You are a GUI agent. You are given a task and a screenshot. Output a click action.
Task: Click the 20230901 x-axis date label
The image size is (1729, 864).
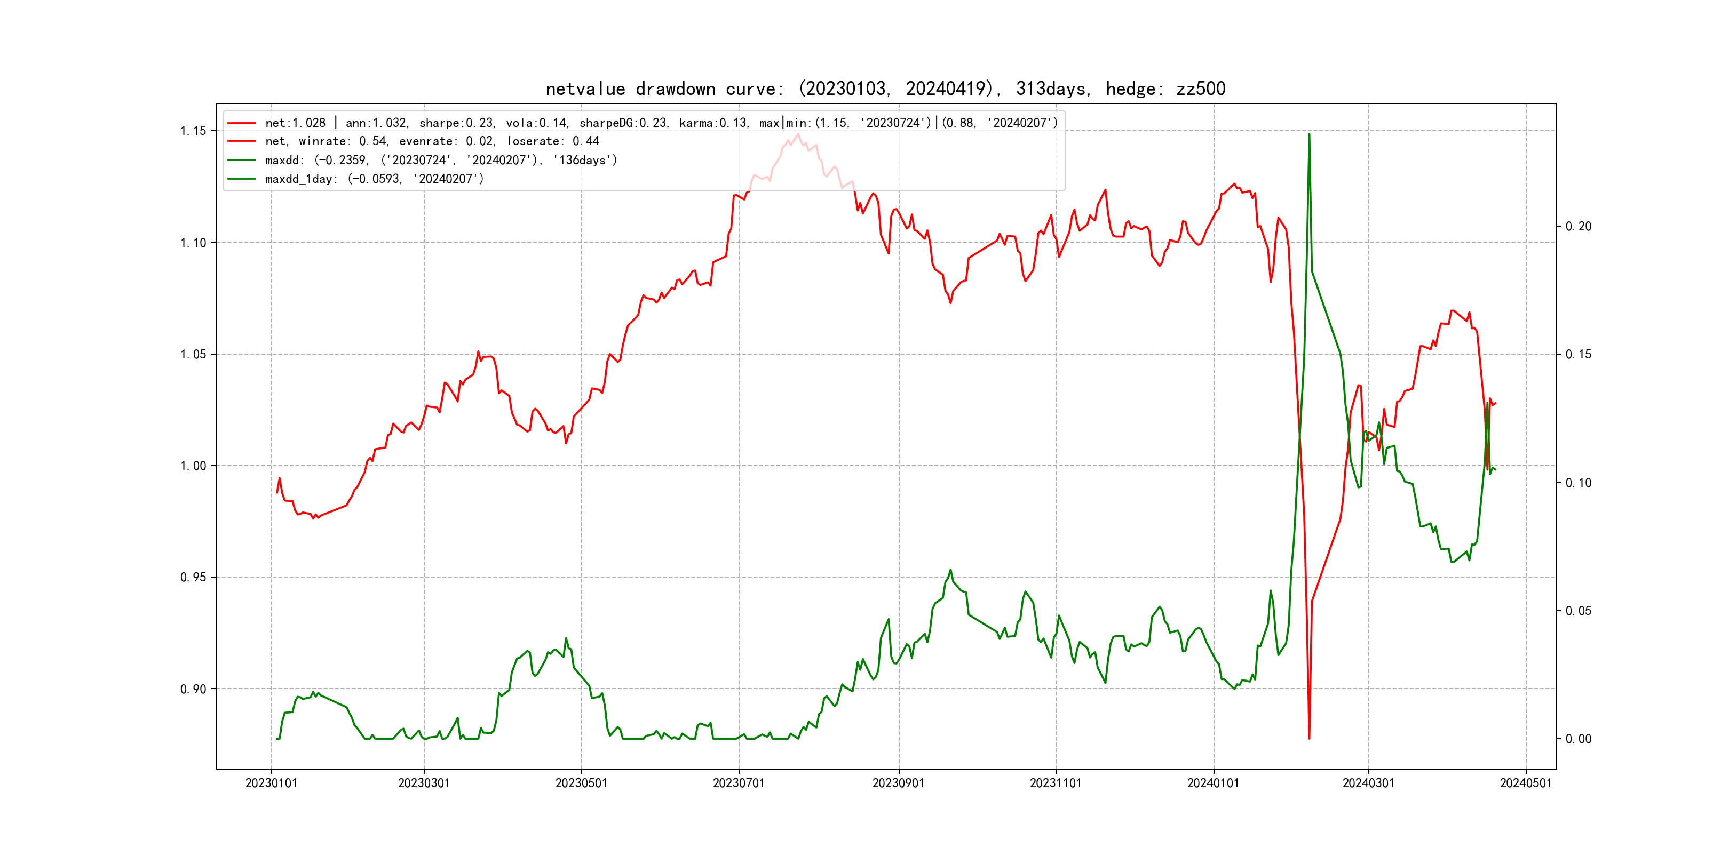pyautogui.click(x=898, y=783)
